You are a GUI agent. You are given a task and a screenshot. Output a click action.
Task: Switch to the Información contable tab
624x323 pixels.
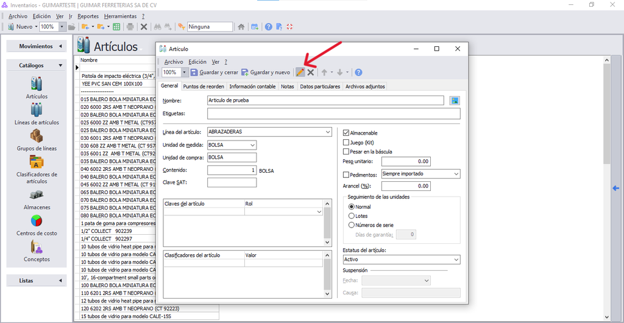(x=252, y=86)
